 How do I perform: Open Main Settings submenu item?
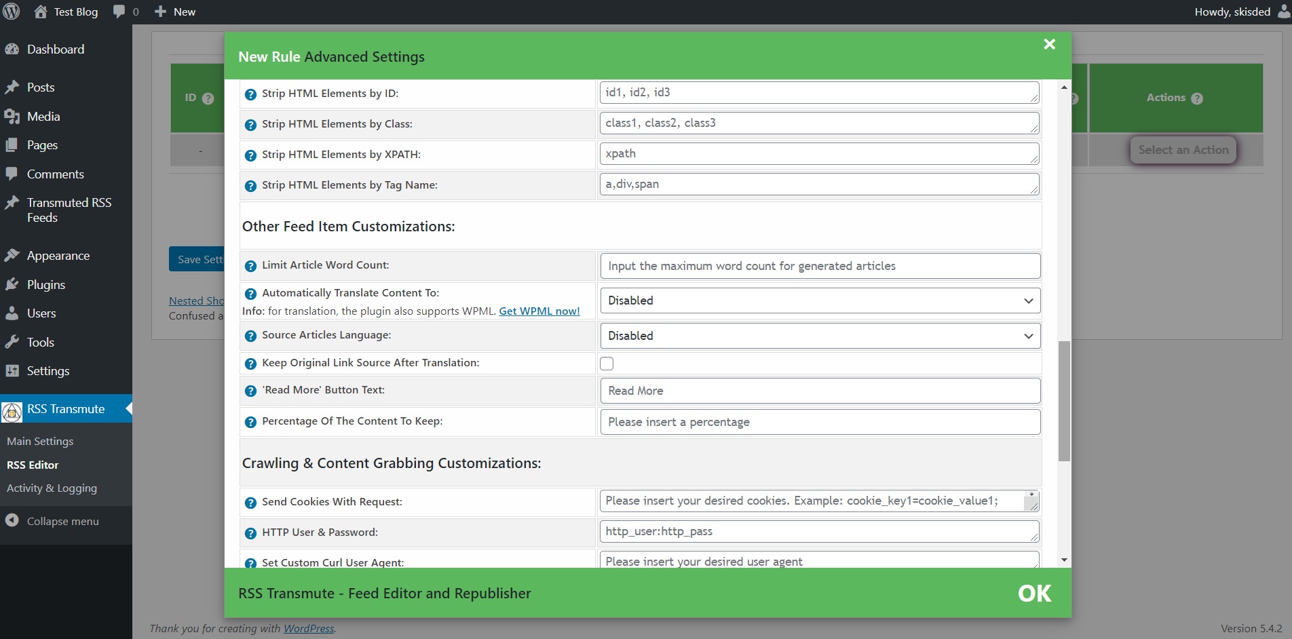(x=40, y=441)
